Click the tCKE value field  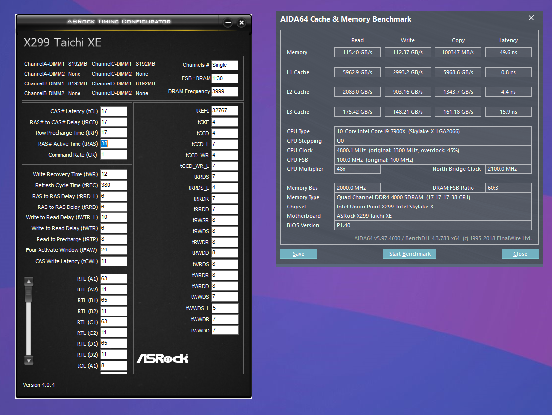pyautogui.click(x=225, y=122)
